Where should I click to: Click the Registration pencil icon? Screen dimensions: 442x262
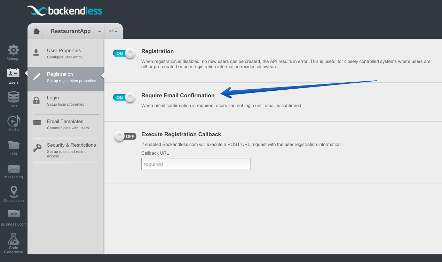click(x=37, y=76)
